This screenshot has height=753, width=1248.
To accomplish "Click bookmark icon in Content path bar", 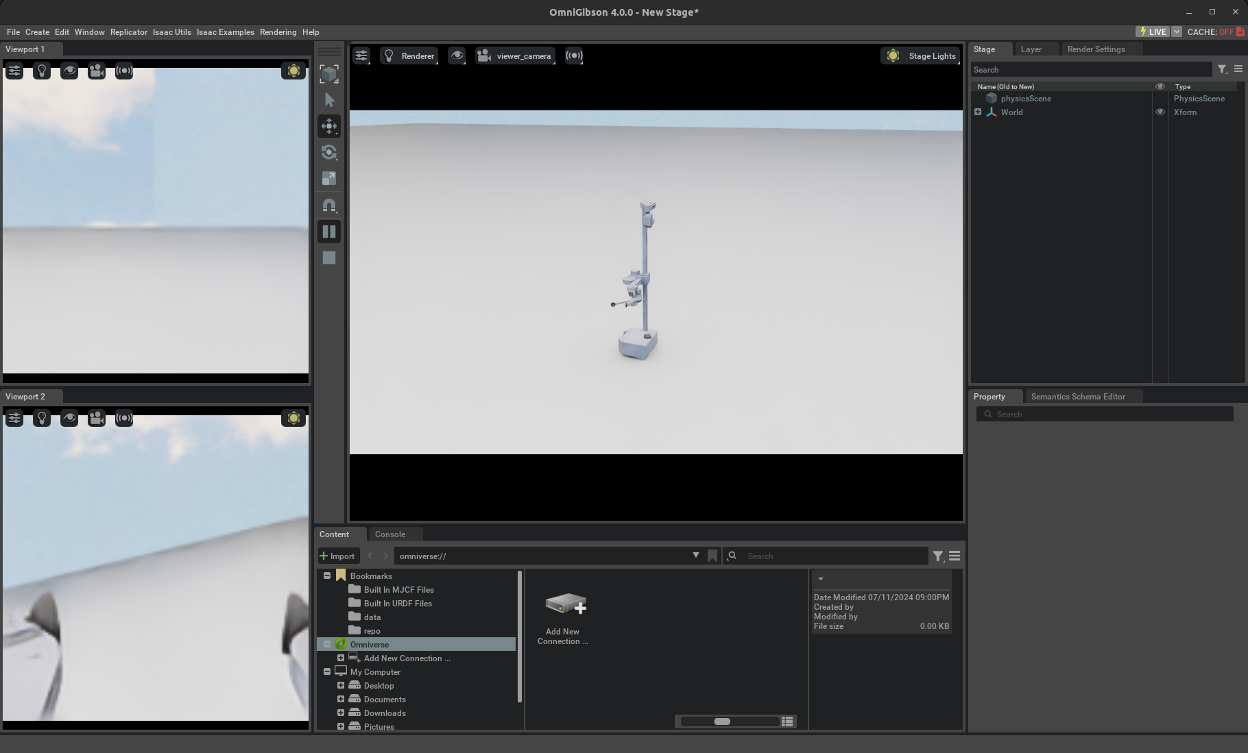I will 712,556.
